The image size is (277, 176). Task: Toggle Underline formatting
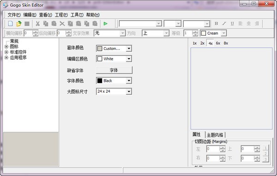point(232,24)
